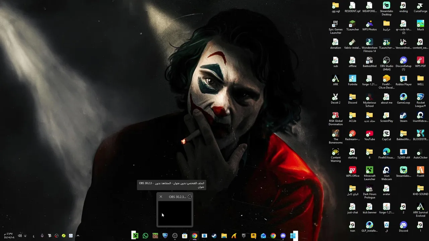Screen dimensions: 429x241
Task: Click the Muck game icon
Action: click(x=420, y=26)
